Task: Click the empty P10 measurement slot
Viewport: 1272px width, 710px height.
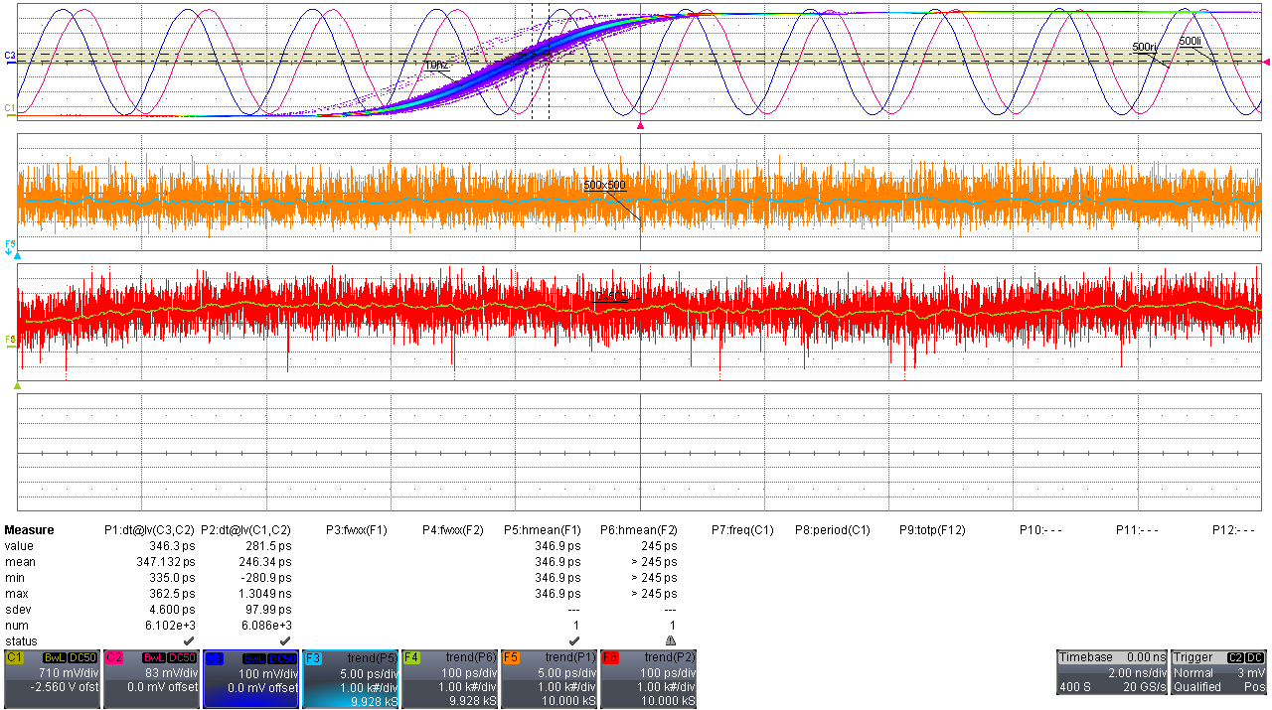Action: coord(1040,530)
